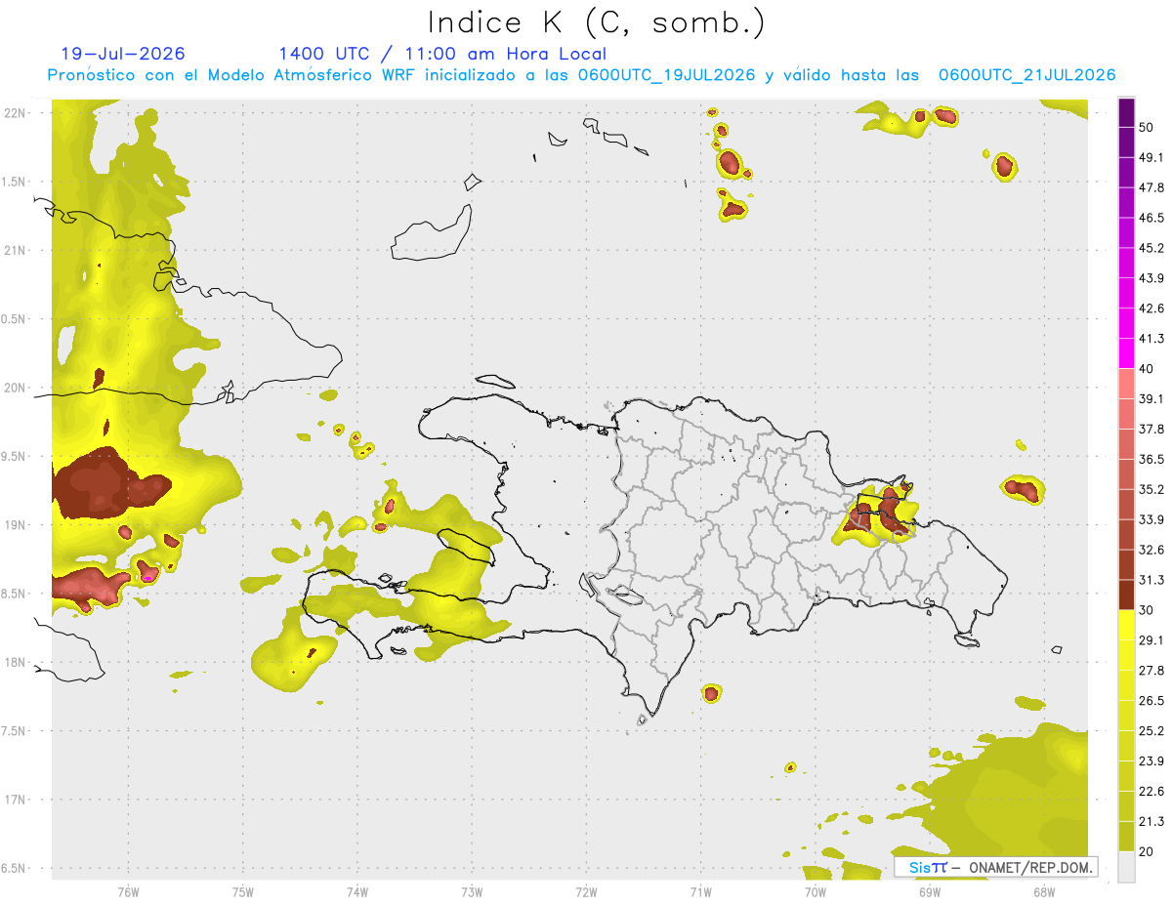This screenshot has width=1172, height=905.
Task: Click the "26.5" color bar value
Action: (x=1152, y=701)
